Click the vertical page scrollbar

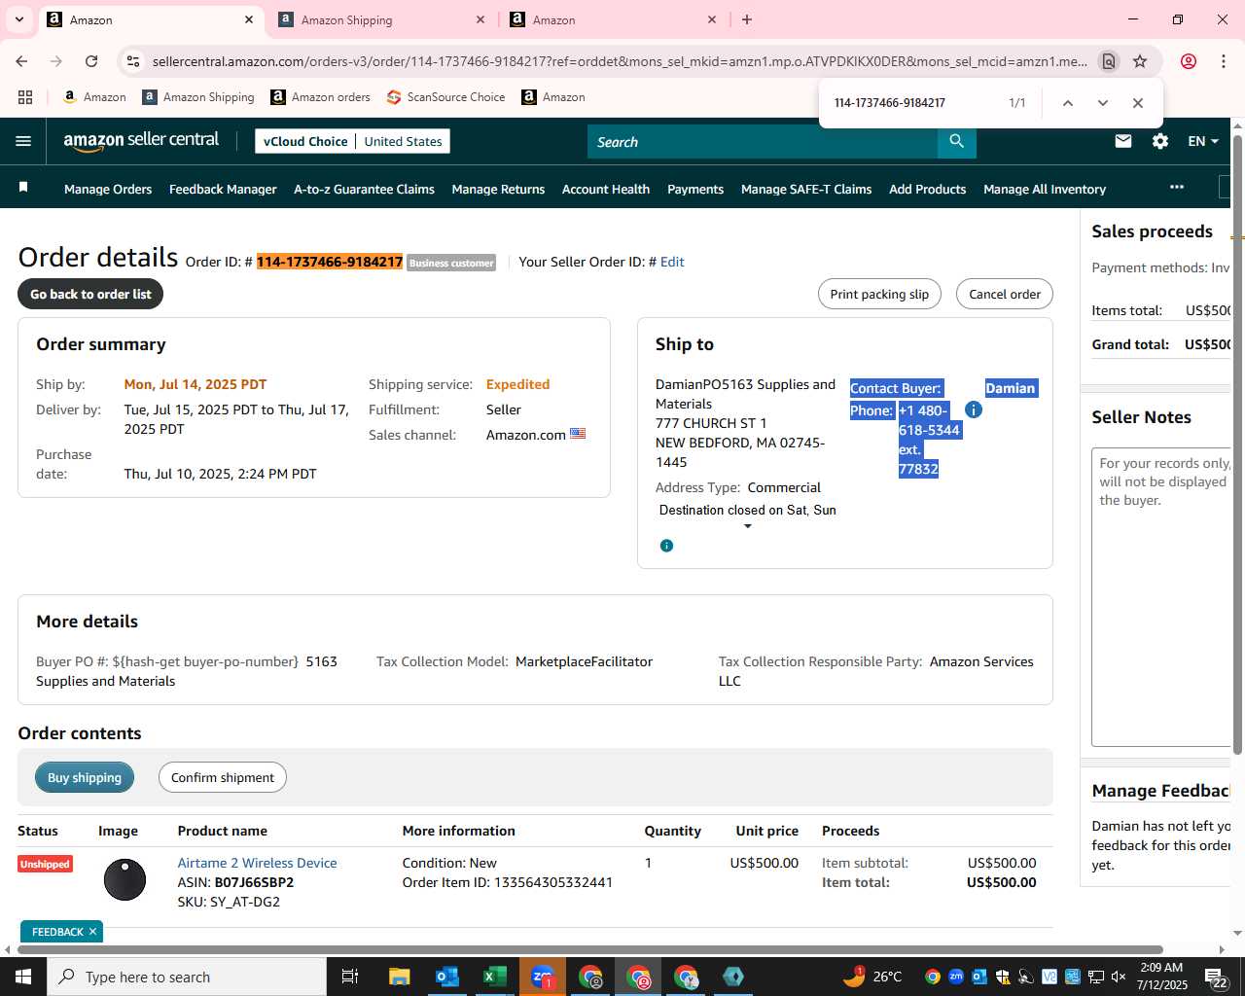click(x=1237, y=444)
